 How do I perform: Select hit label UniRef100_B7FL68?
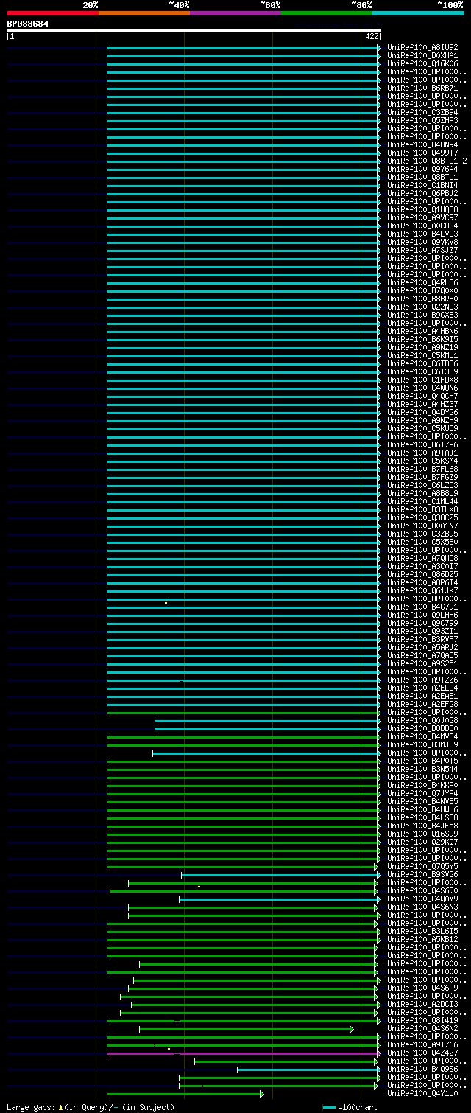[x=422, y=470]
